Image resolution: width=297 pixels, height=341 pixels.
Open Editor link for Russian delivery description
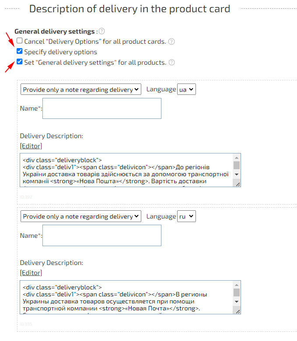pos(31,273)
